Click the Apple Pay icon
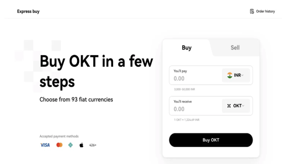The height and width of the screenshot is (164, 282). point(81,145)
